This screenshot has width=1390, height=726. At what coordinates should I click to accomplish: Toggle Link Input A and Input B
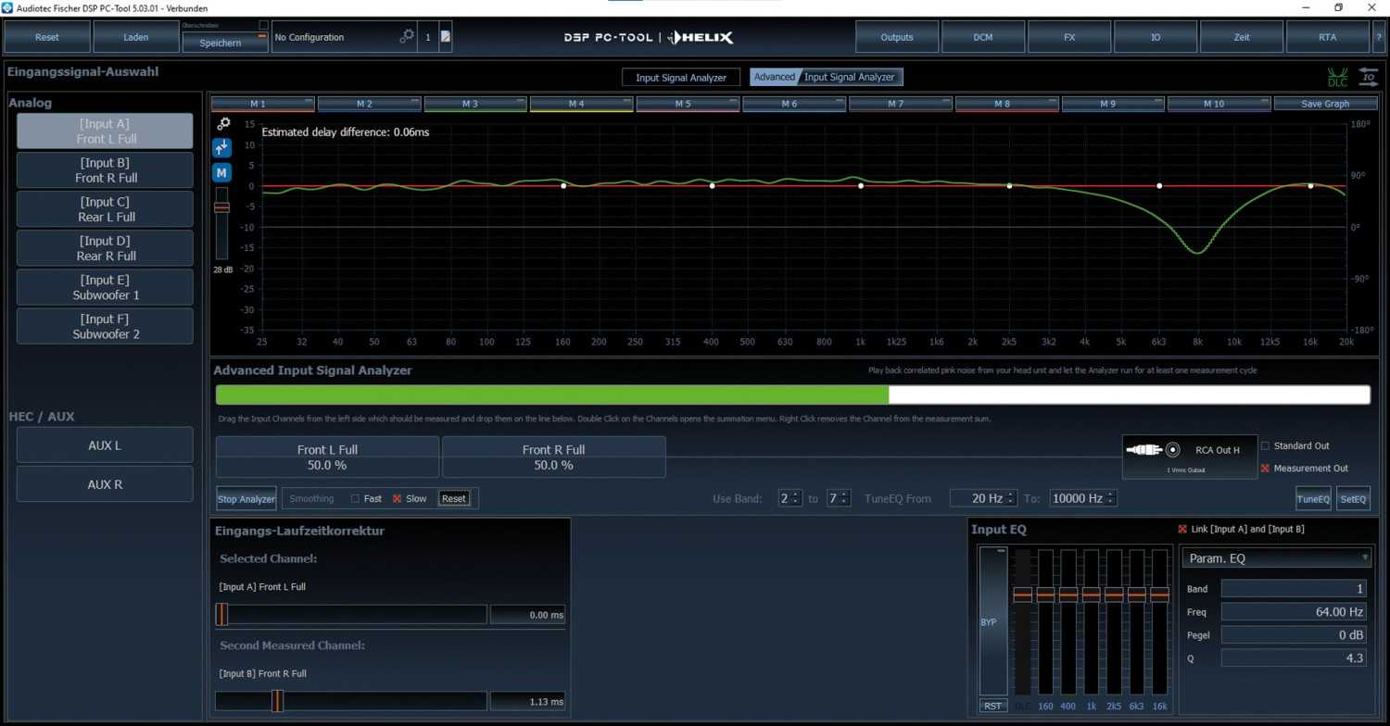coord(1182,529)
